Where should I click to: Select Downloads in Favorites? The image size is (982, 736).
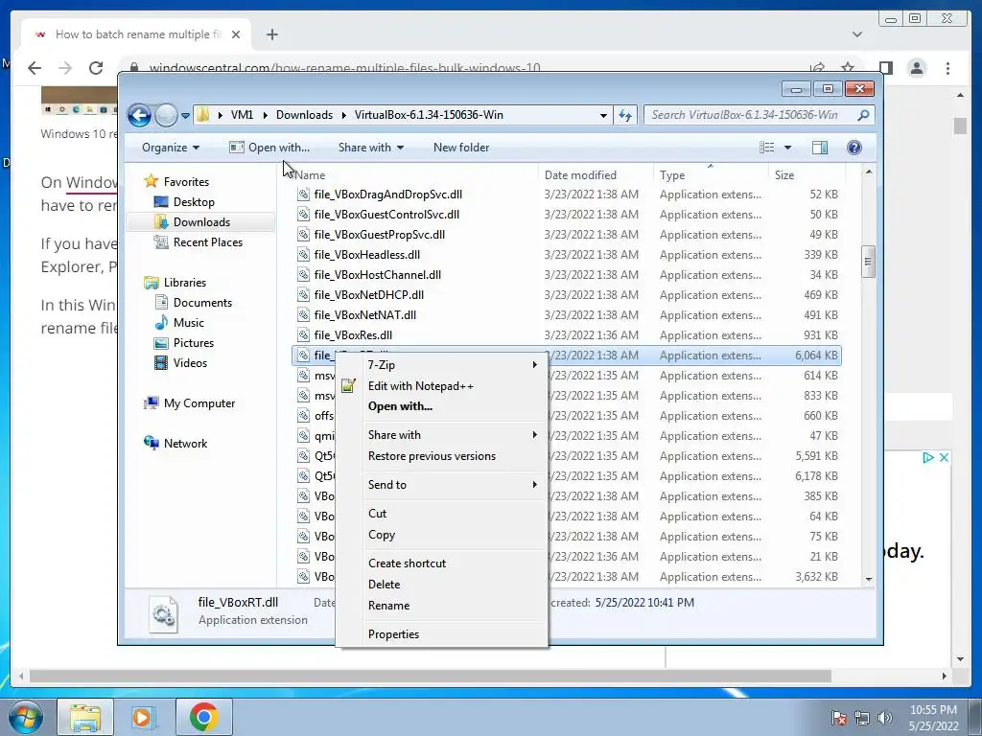pos(201,222)
